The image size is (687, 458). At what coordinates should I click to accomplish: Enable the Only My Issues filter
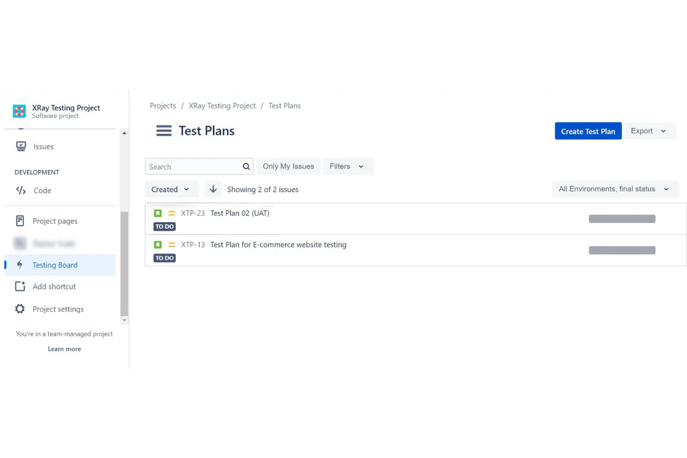click(x=288, y=166)
